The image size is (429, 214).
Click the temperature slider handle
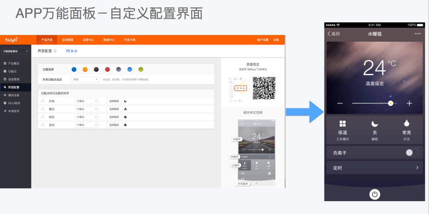(390, 103)
